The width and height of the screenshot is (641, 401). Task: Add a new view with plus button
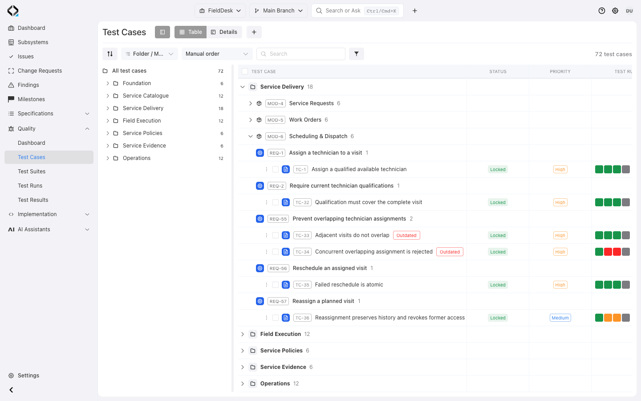[x=254, y=32]
